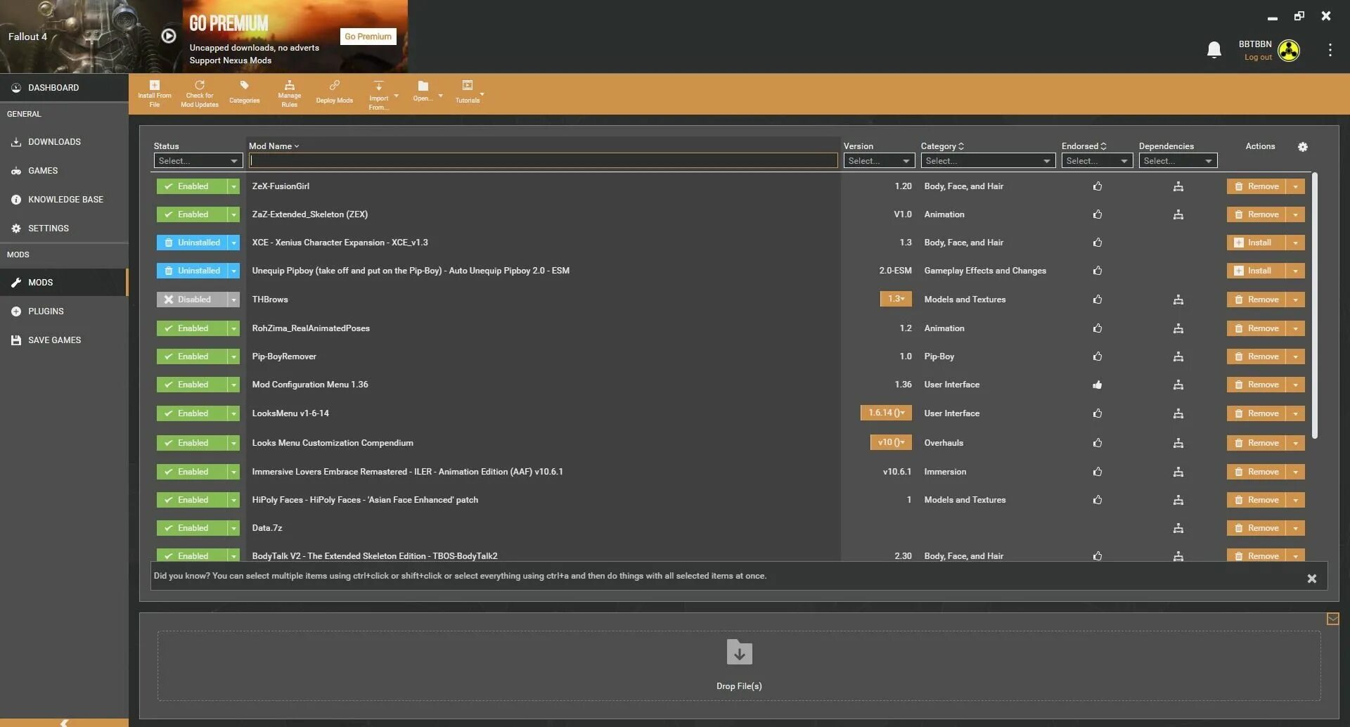
Task: Open the notifications bell
Action: tap(1214, 50)
